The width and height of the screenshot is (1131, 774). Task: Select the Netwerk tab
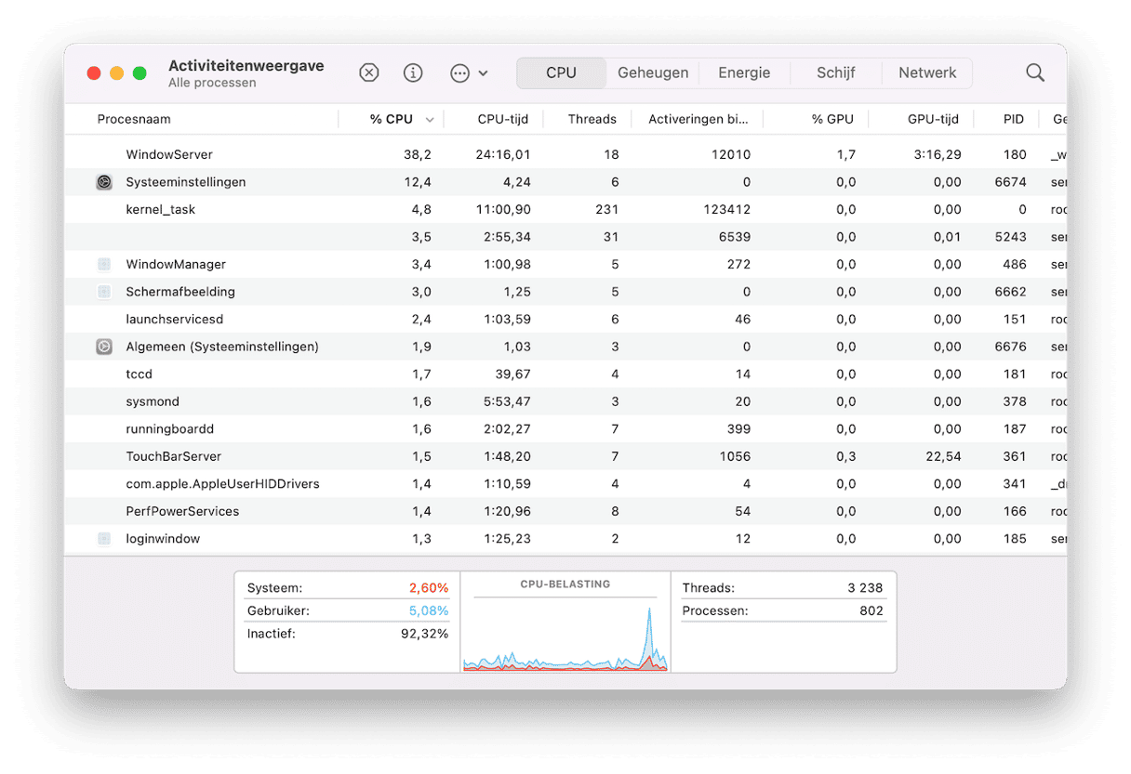pyautogui.click(x=926, y=73)
